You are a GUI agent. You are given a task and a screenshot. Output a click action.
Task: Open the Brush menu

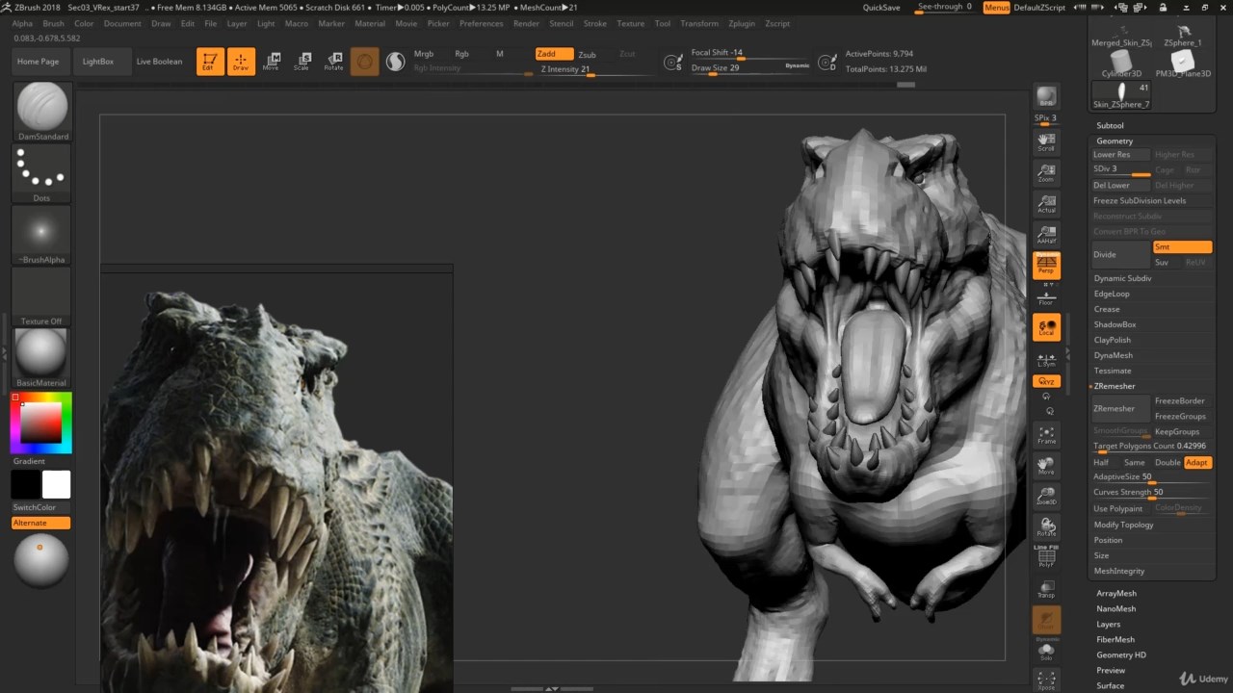pos(54,23)
